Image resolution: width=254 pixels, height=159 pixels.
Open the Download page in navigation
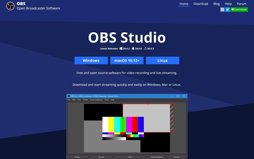point(201,4)
